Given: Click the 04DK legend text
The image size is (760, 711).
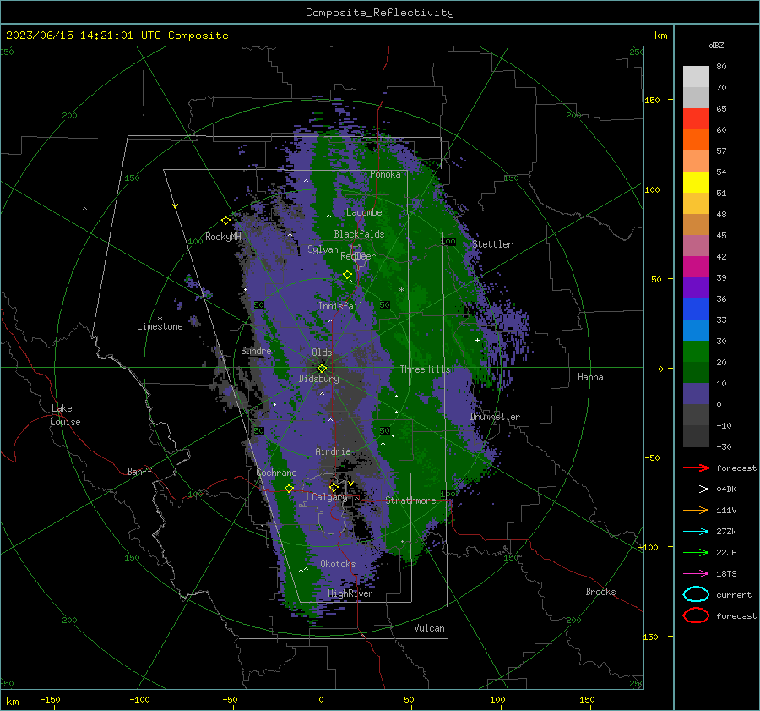Looking at the screenshot, I should [726, 489].
